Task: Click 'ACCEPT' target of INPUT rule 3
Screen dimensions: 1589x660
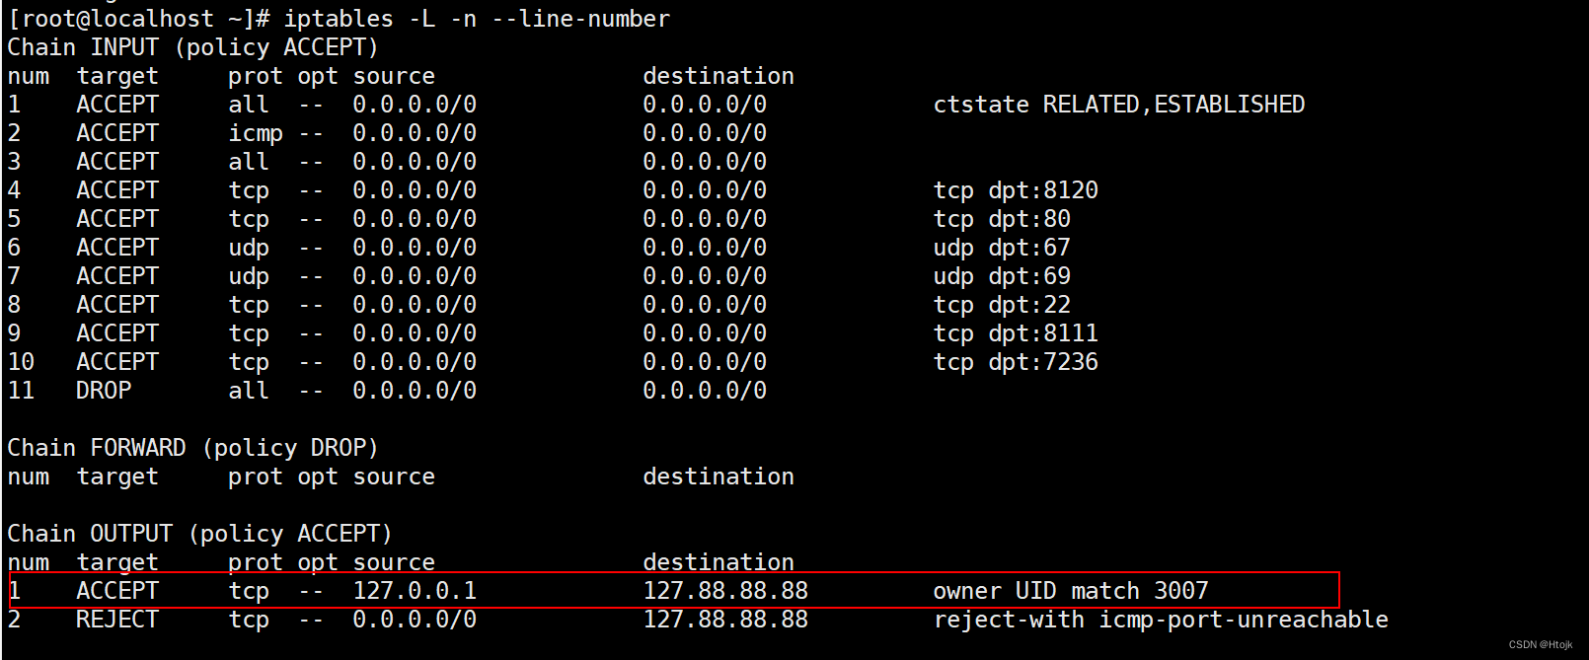Action: tap(117, 162)
